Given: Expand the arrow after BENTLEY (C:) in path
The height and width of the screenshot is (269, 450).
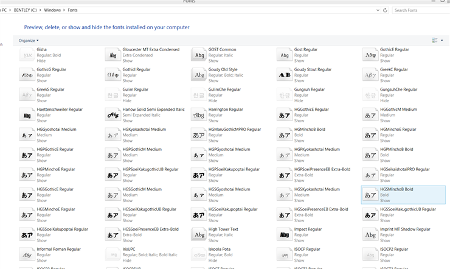Looking at the screenshot, I should tap(40, 10).
